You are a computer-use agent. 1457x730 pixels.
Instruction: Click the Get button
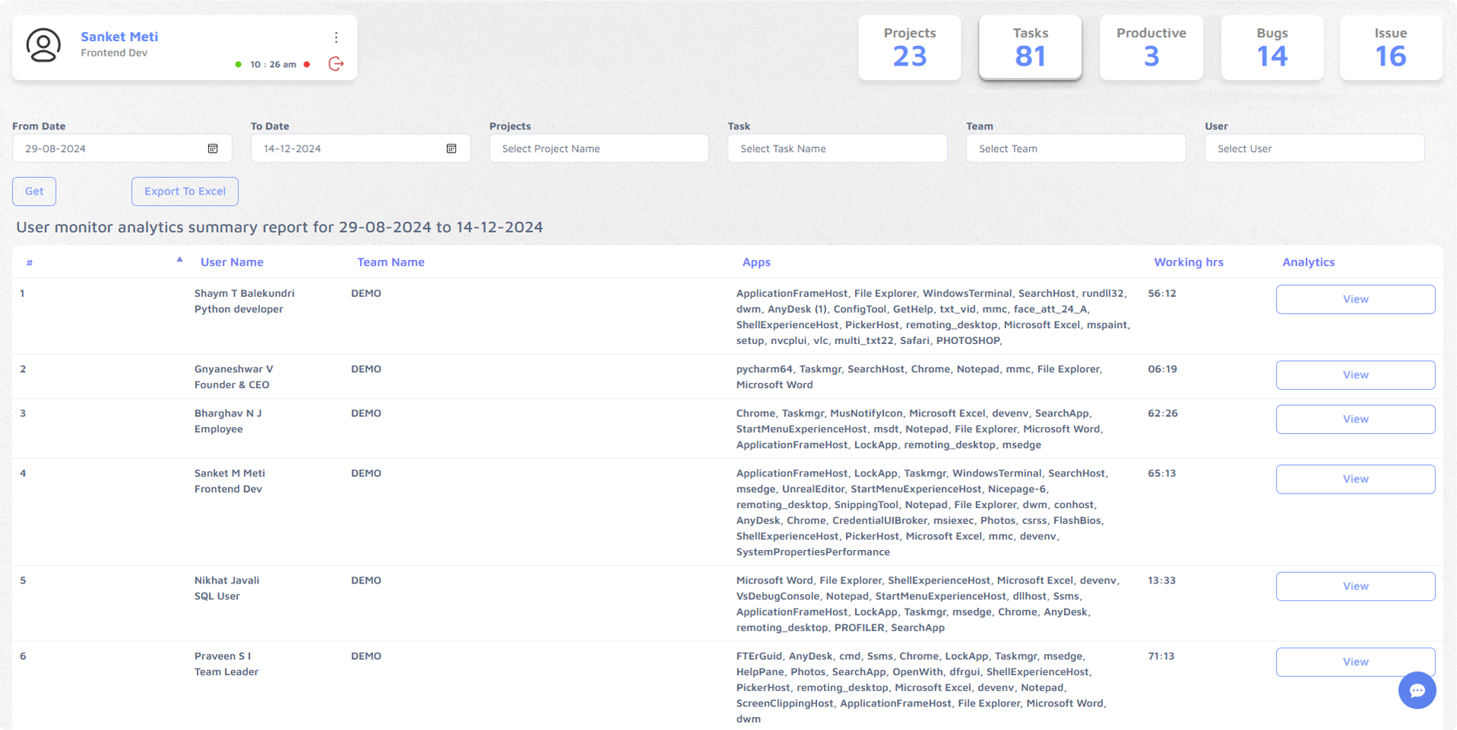pyautogui.click(x=34, y=191)
